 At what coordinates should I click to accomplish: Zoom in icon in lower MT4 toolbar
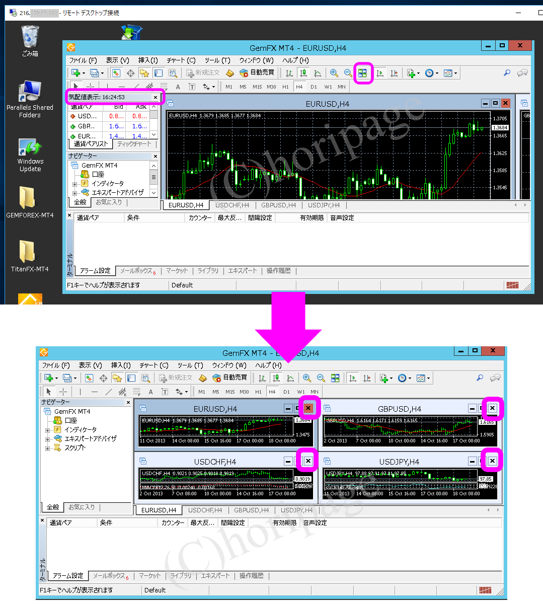(306, 378)
